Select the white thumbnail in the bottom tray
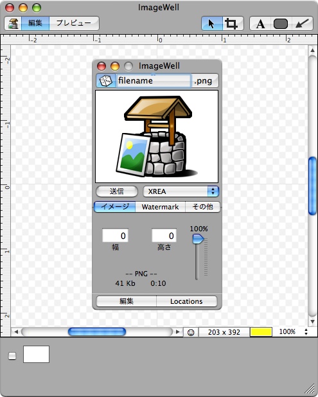This screenshot has width=318, height=397. coord(36,354)
